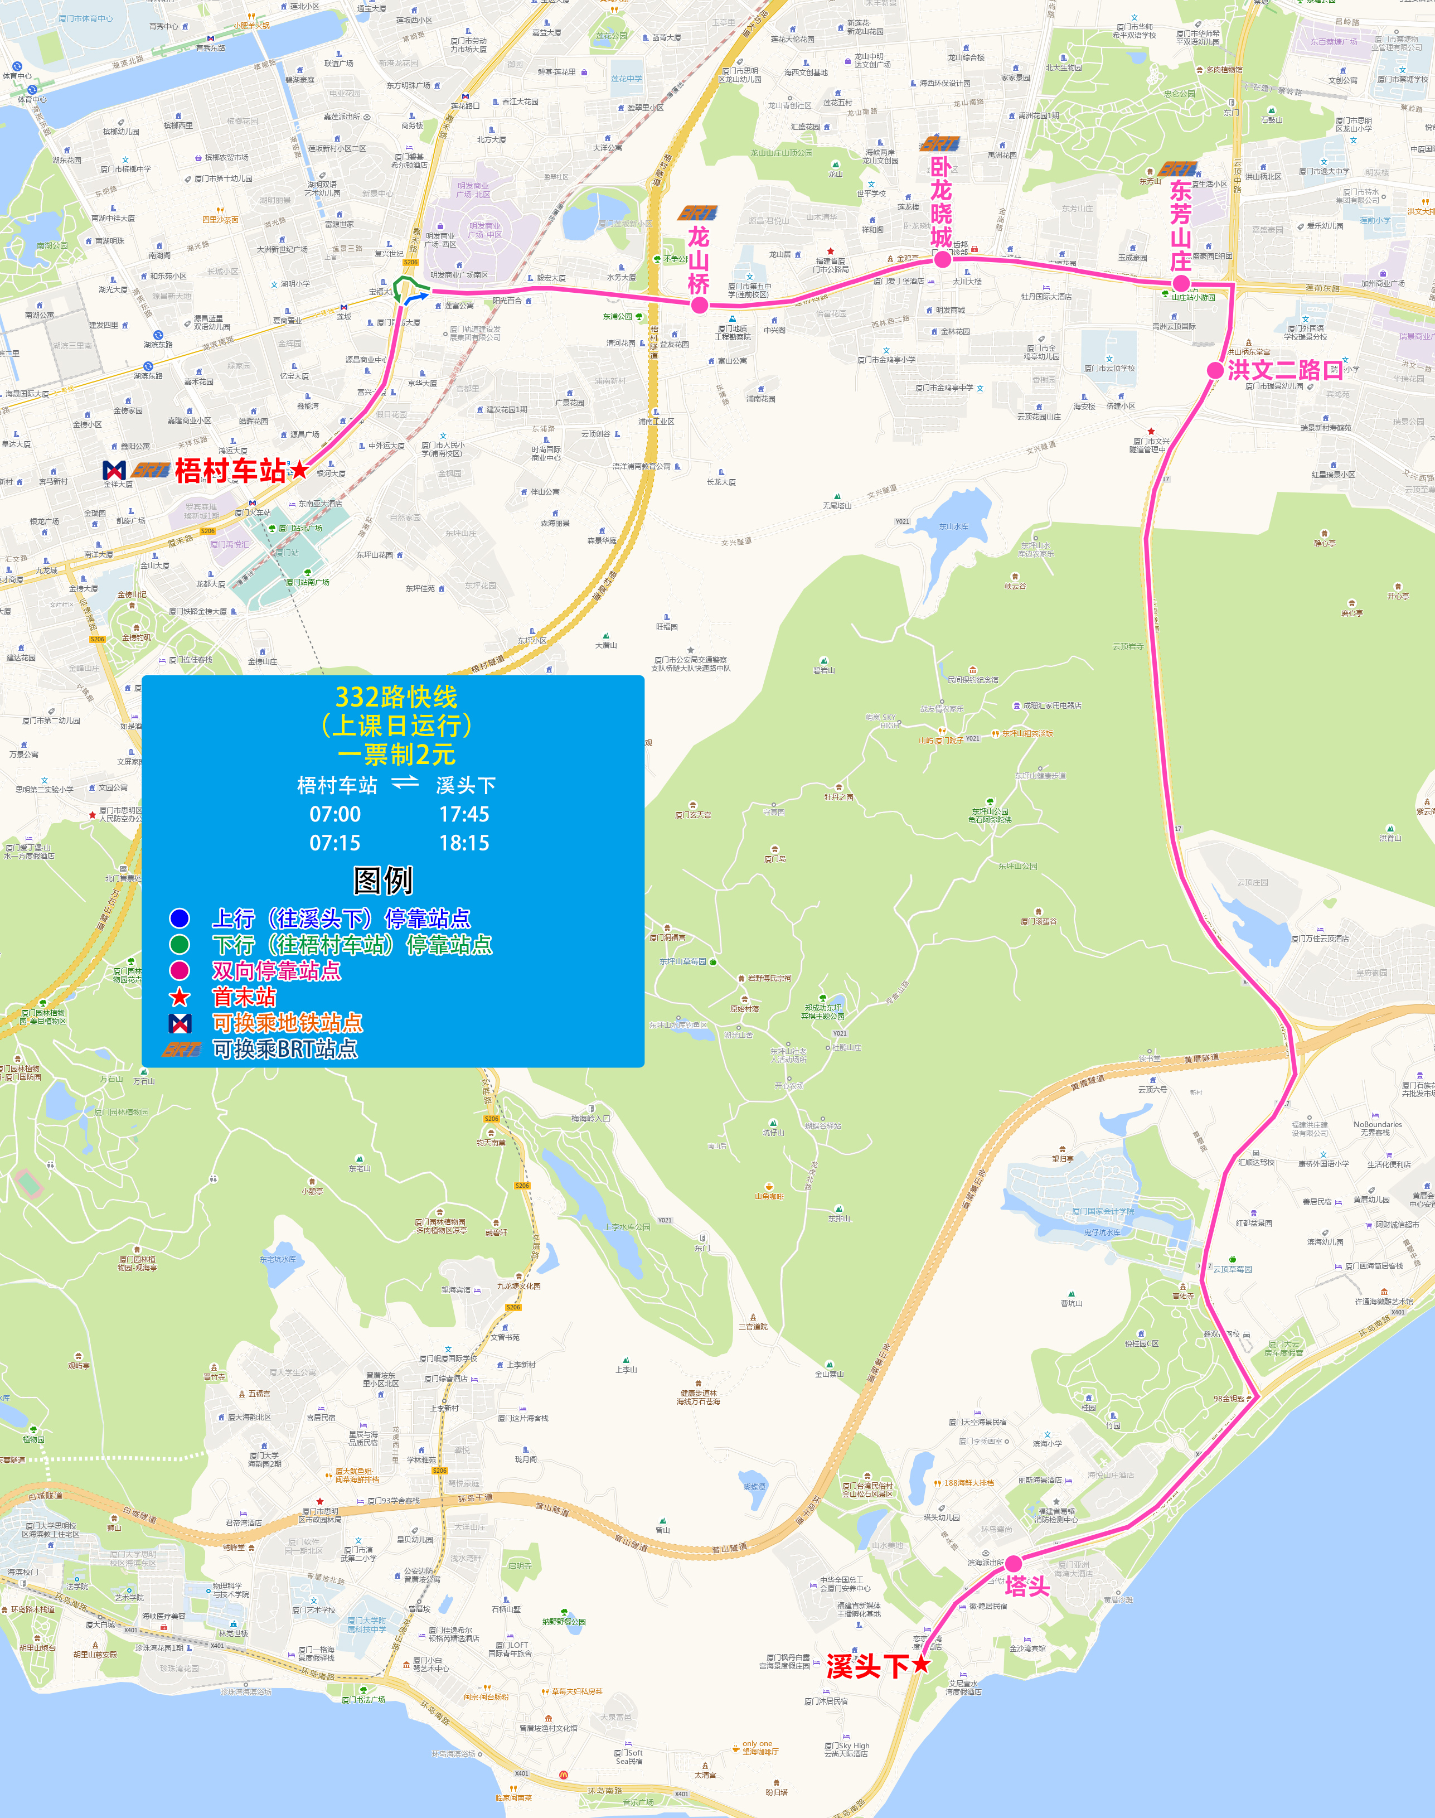Click the BRT logo above 卧龙晓城 label
The height and width of the screenshot is (1818, 1435).
tap(940, 144)
